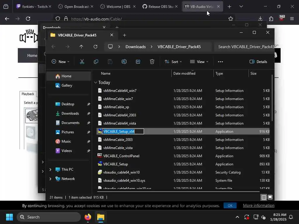Open Documents in the navigation pane
Viewport: 299px width, 224px height.
pyautogui.click(x=69, y=123)
